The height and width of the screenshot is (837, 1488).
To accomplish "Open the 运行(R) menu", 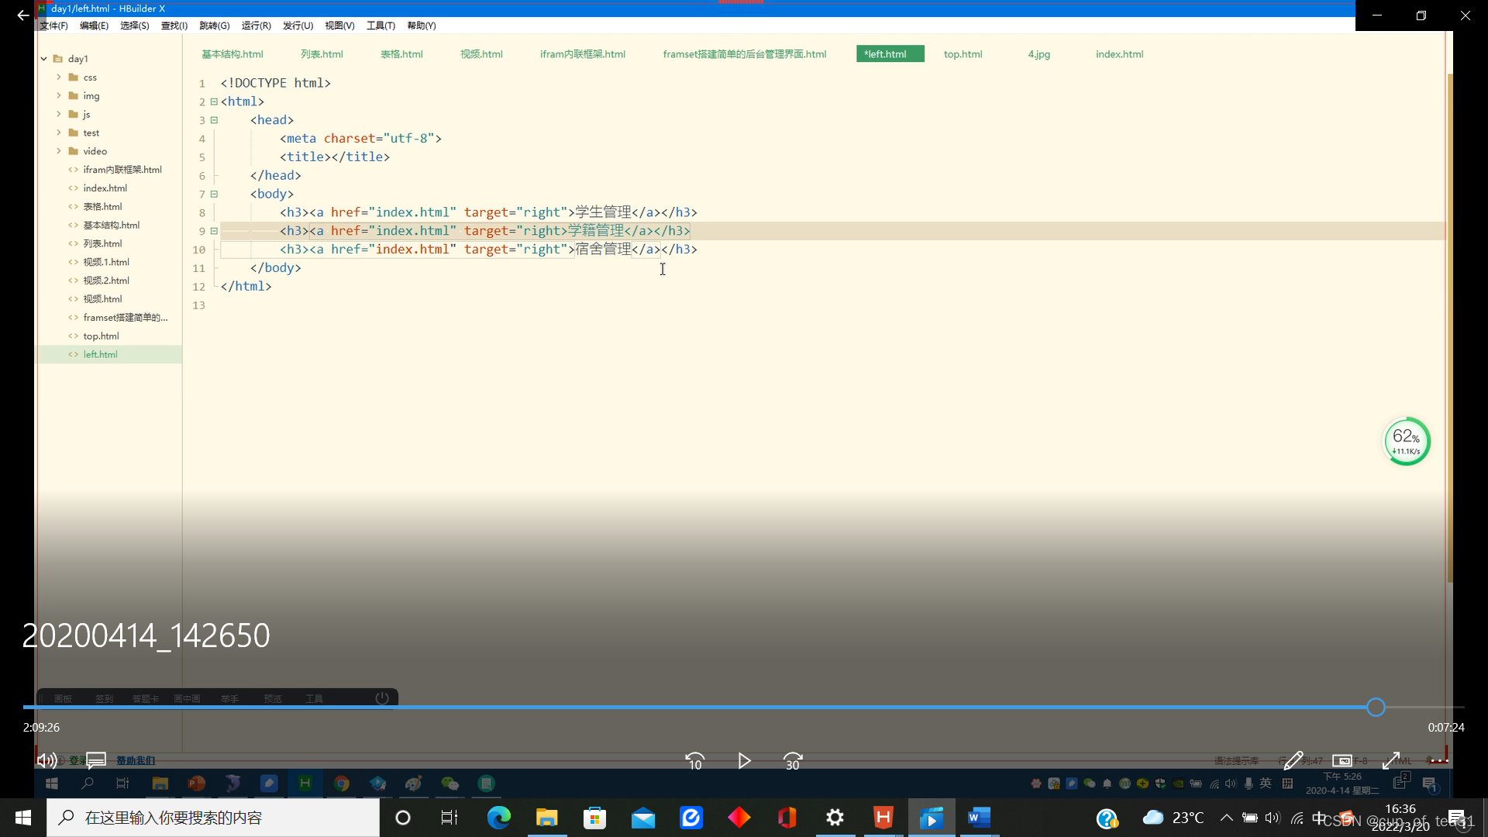I will pyautogui.click(x=256, y=26).
